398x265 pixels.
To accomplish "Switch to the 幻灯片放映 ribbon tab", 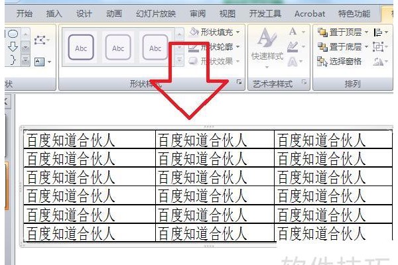I will [x=156, y=13].
